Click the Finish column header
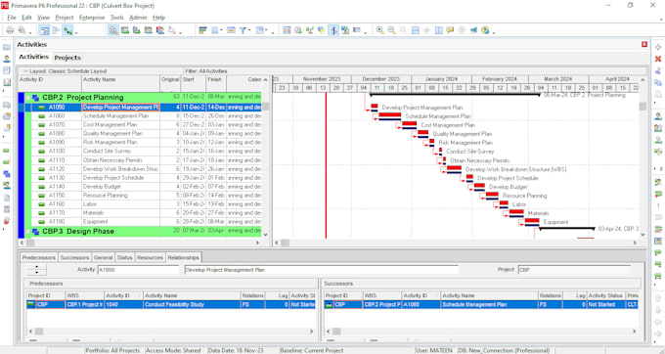 tap(216, 83)
